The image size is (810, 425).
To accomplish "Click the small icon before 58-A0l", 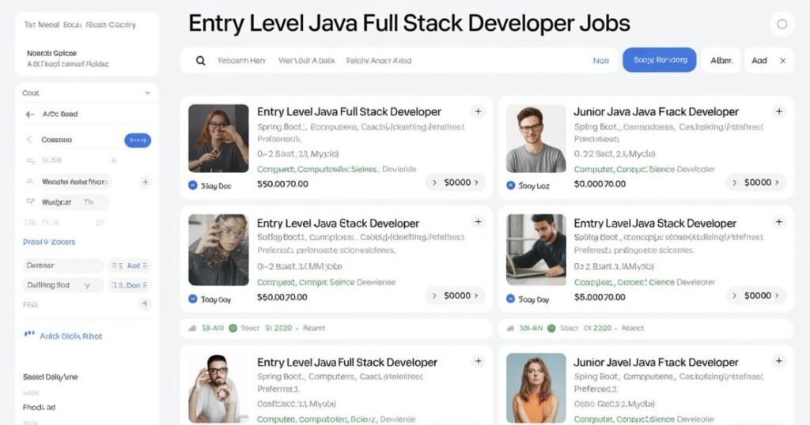I will (193, 328).
